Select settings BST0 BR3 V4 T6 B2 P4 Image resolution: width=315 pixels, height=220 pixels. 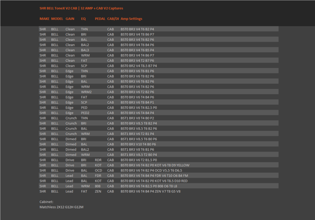(x=137, y=29)
